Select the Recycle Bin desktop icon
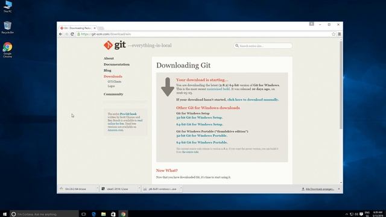This screenshot has width=386, height=217. pyautogui.click(x=8, y=28)
